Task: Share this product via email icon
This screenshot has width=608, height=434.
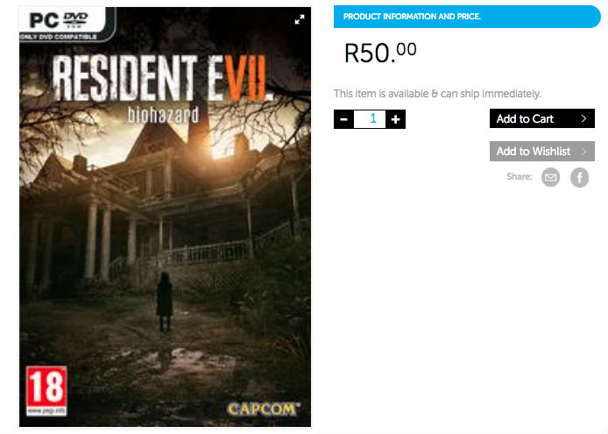Action: pos(550,177)
